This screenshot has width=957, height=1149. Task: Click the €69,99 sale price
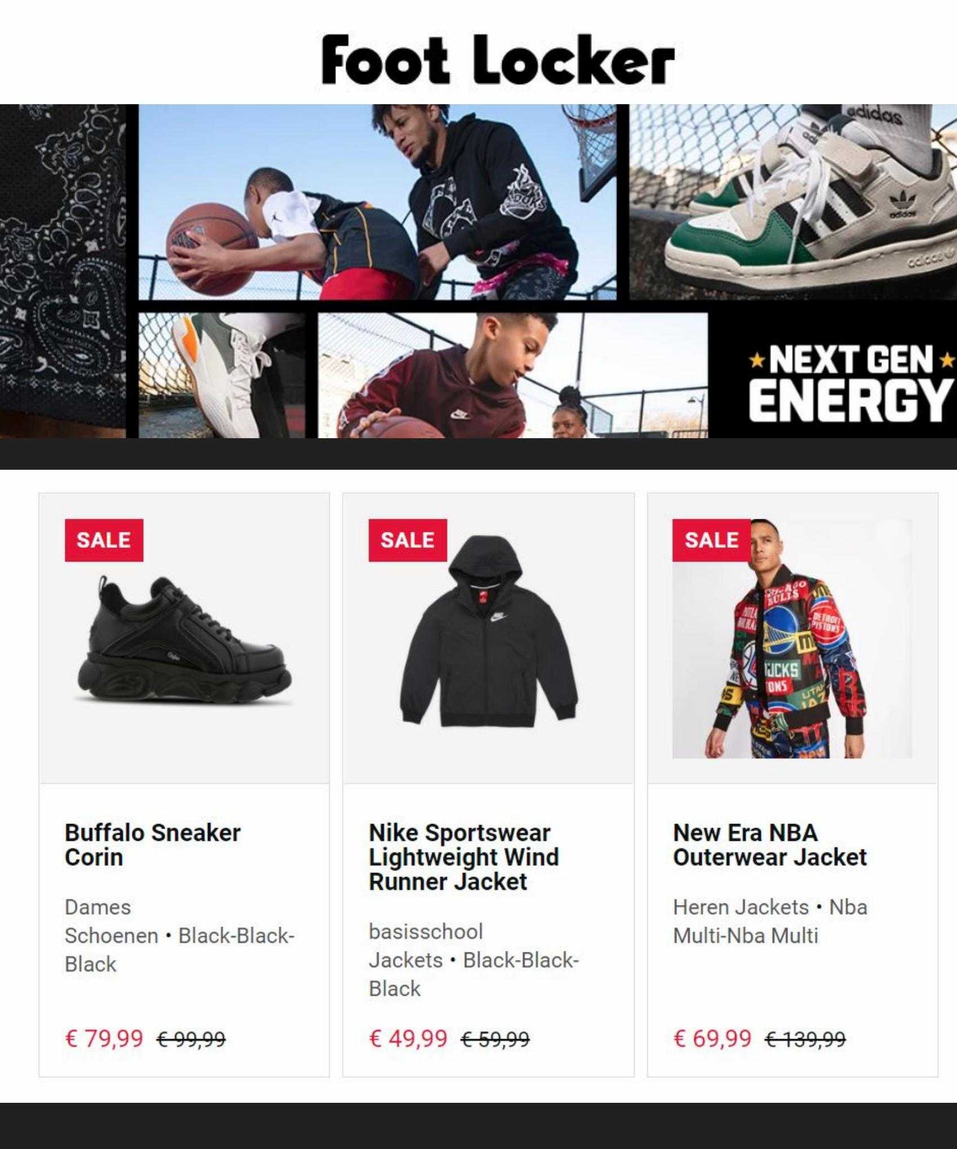tap(712, 1038)
